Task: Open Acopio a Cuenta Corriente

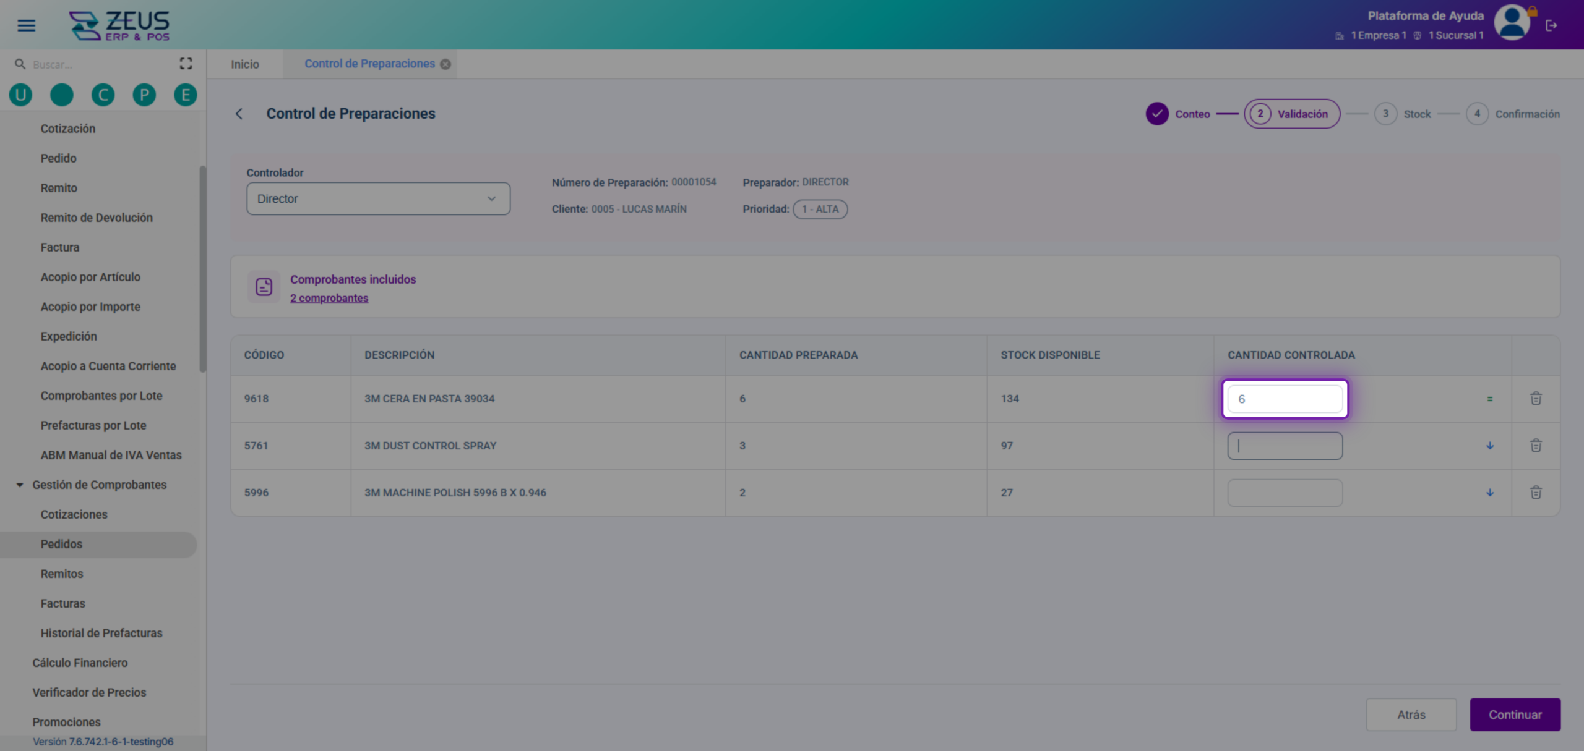Action: tap(108, 366)
